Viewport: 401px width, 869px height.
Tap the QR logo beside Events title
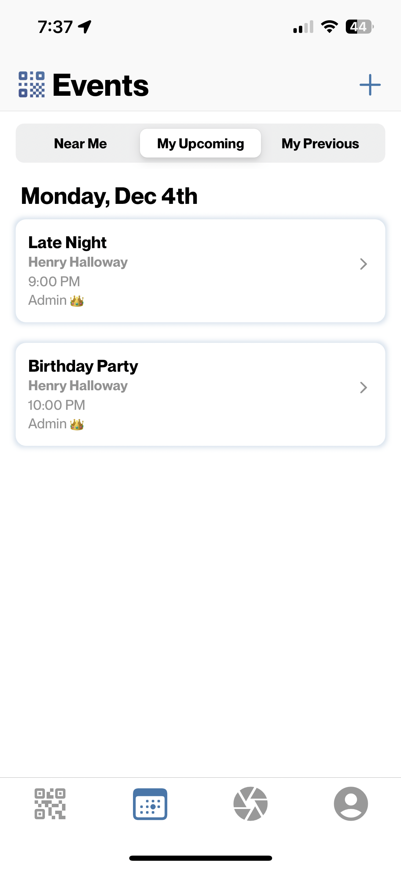[x=32, y=84]
